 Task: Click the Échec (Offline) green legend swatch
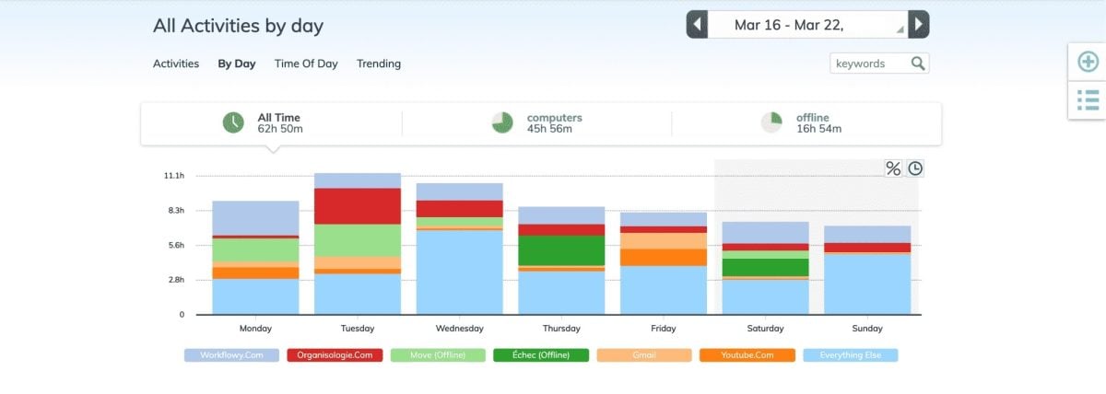click(x=541, y=354)
